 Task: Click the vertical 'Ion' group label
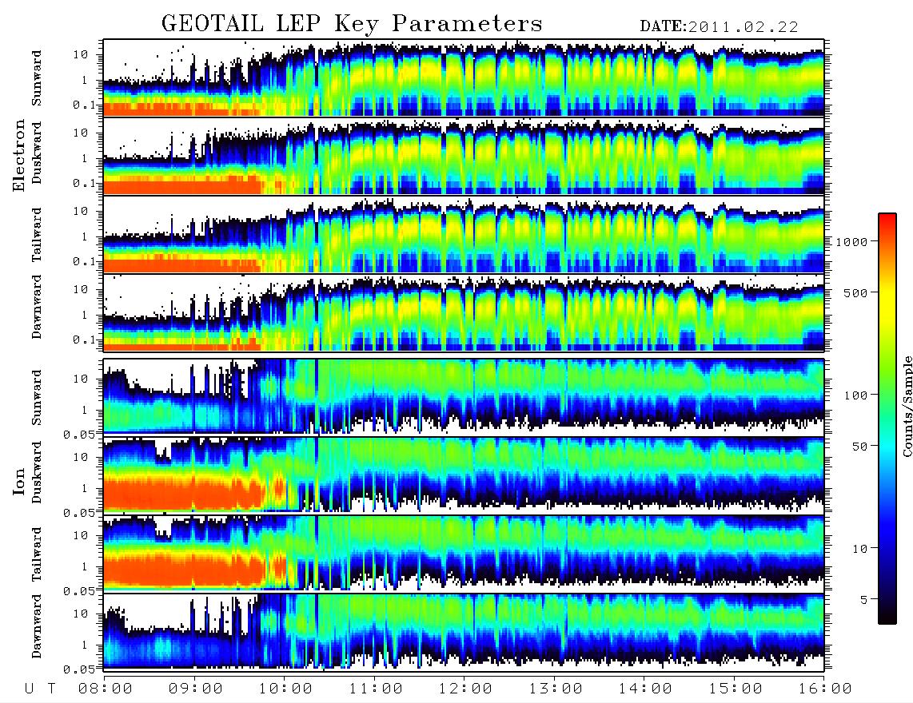pos(18,481)
